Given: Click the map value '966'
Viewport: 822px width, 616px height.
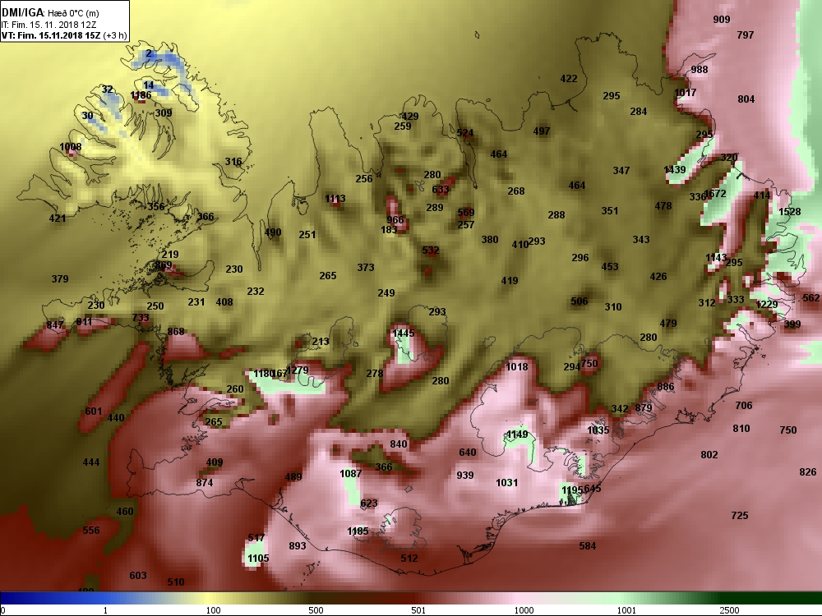Looking at the screenshot, I should click(395, 219).
